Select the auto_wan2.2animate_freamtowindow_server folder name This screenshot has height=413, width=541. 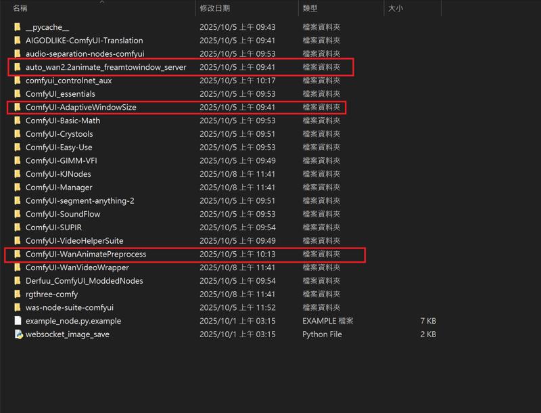(x=106, y=67)
